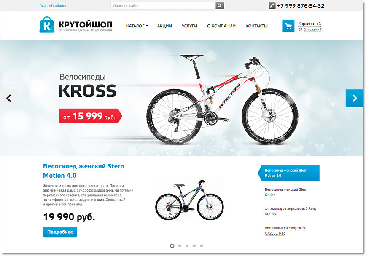Select the first carousel dot
This screenshot has height=256, width=366.
point(172,246)
